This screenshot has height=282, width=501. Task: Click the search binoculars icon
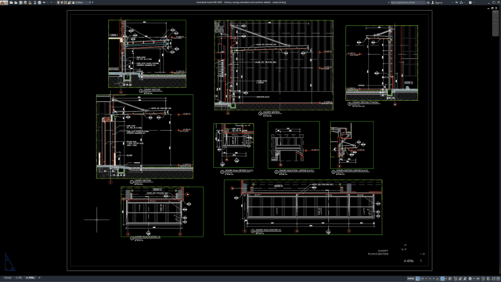428,2
